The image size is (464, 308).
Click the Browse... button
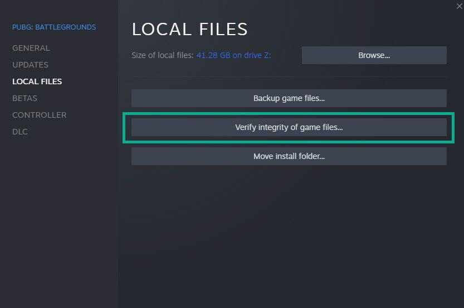point(374,55)
